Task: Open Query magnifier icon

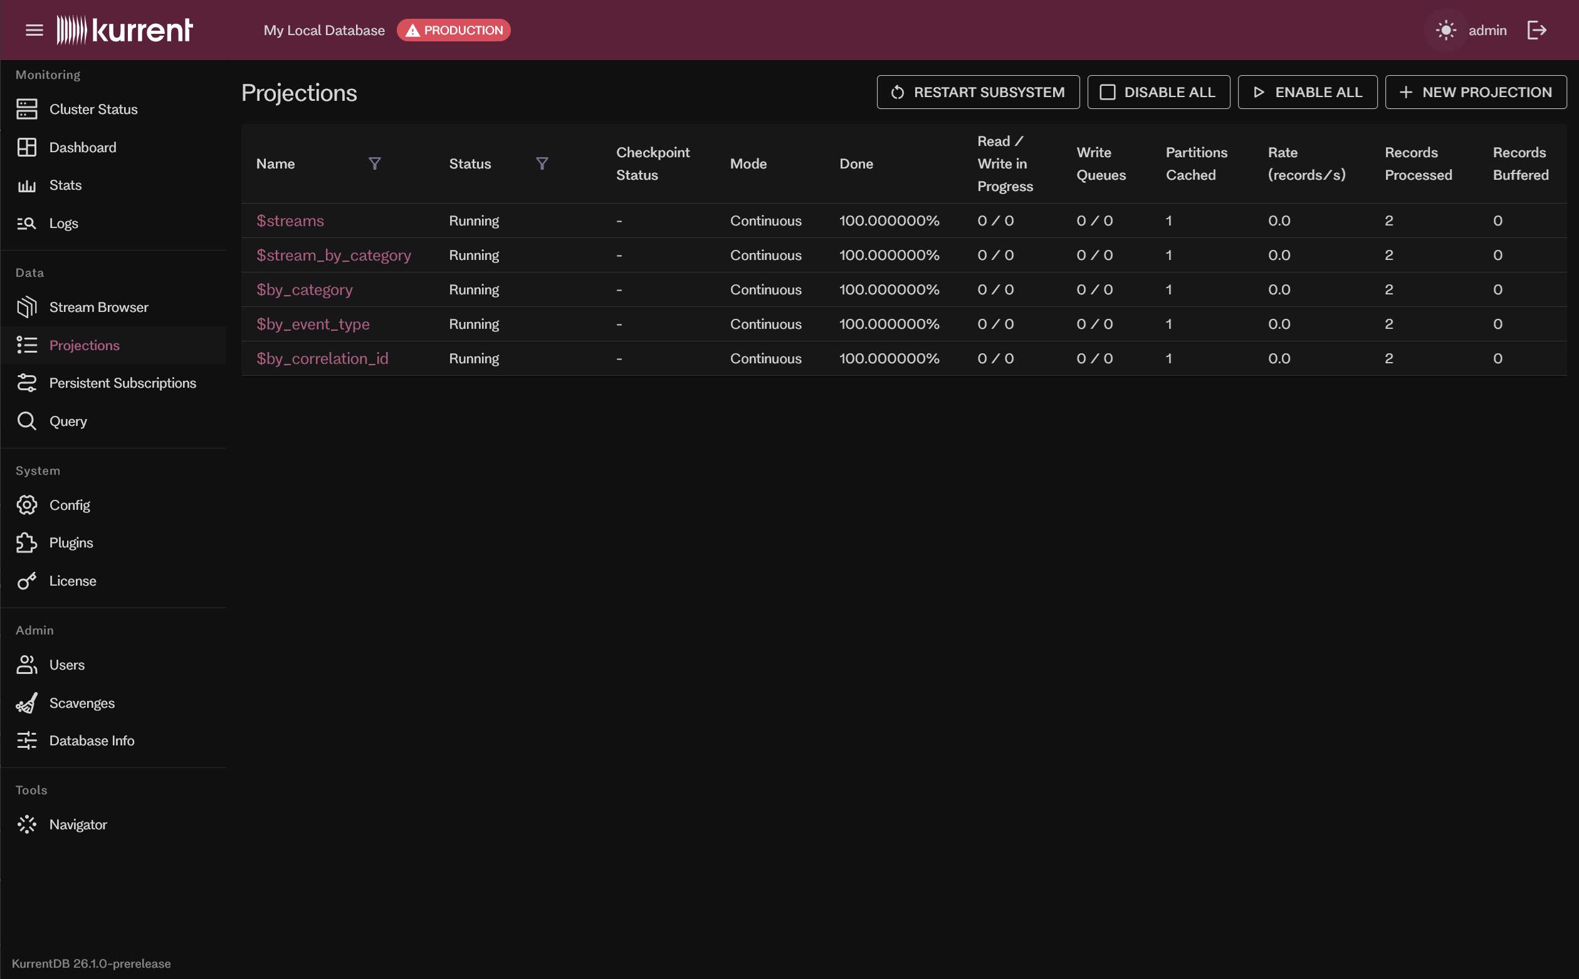Action: 26,422
